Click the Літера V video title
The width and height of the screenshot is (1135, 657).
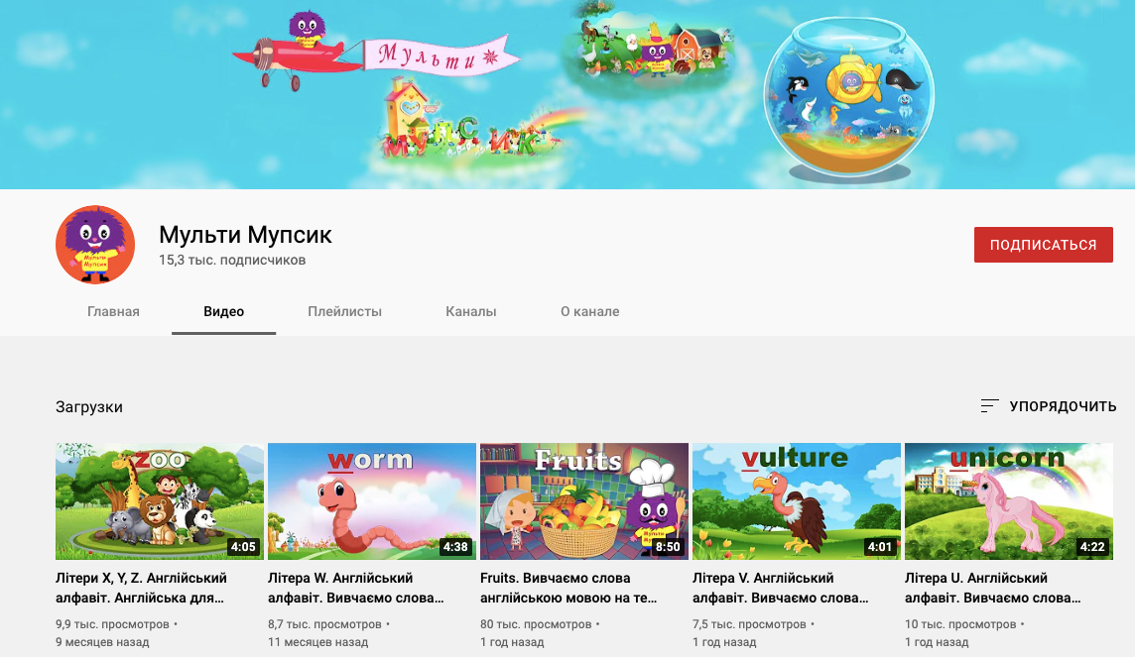pos(780,588)
